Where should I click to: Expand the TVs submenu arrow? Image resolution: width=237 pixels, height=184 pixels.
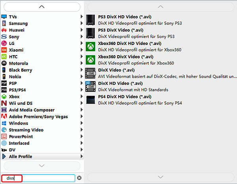pyautogui.click(x=81, y=17)
